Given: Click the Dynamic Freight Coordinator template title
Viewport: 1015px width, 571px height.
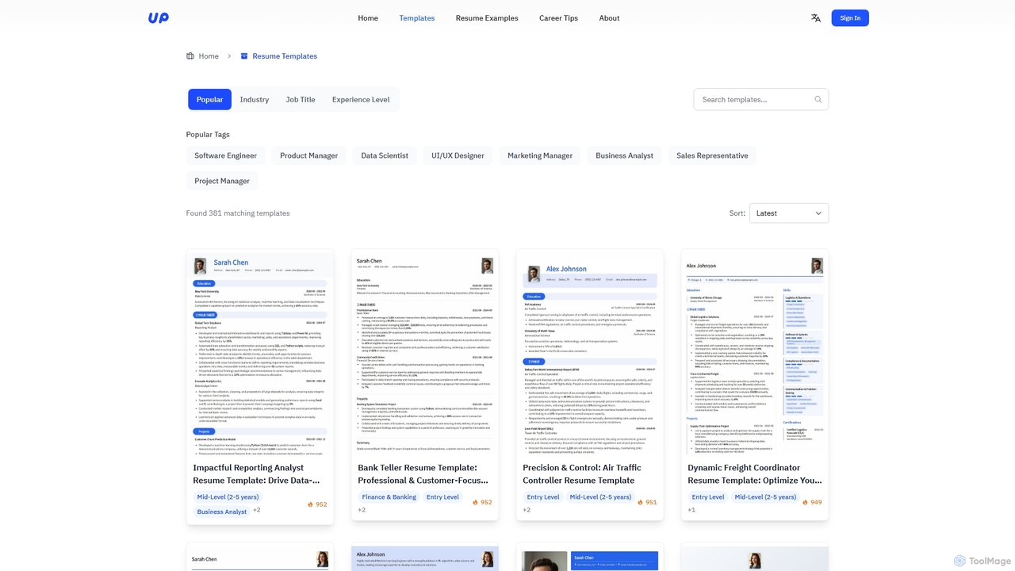Looking at the screenshot, I should tap(755, 474).
